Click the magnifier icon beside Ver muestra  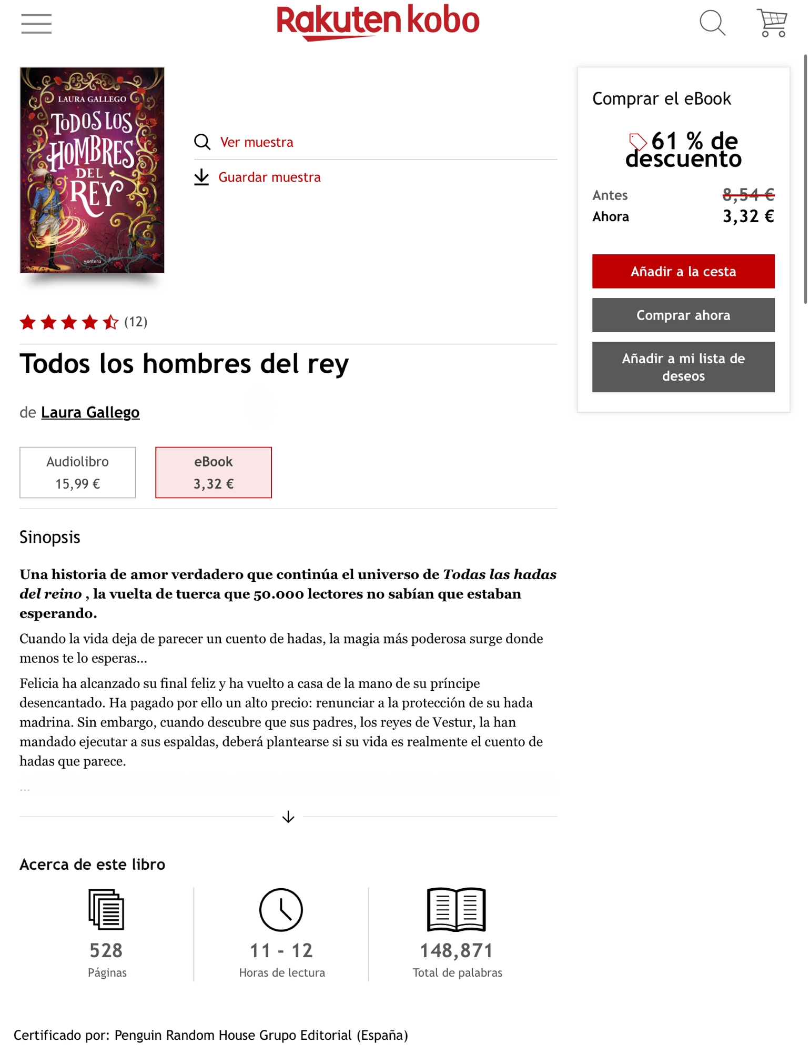coord(202,142)
